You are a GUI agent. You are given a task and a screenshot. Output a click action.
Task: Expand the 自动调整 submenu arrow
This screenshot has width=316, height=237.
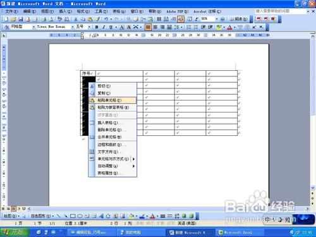[x=133, y=166]
